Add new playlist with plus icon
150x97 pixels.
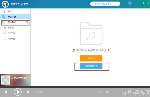(27, 22)
